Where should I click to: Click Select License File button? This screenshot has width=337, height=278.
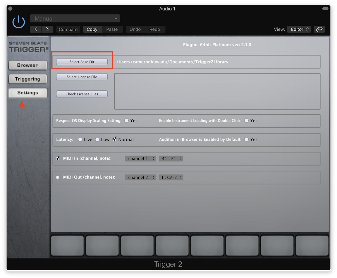pyautogui.click(x=82, y=77)
